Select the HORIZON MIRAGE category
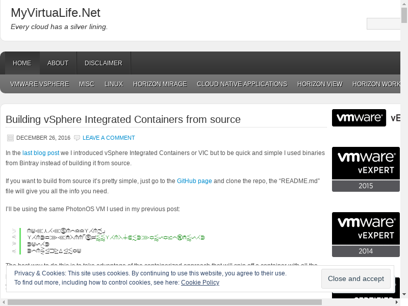Viewport: 408px width, 306px height. pos(160,84)
